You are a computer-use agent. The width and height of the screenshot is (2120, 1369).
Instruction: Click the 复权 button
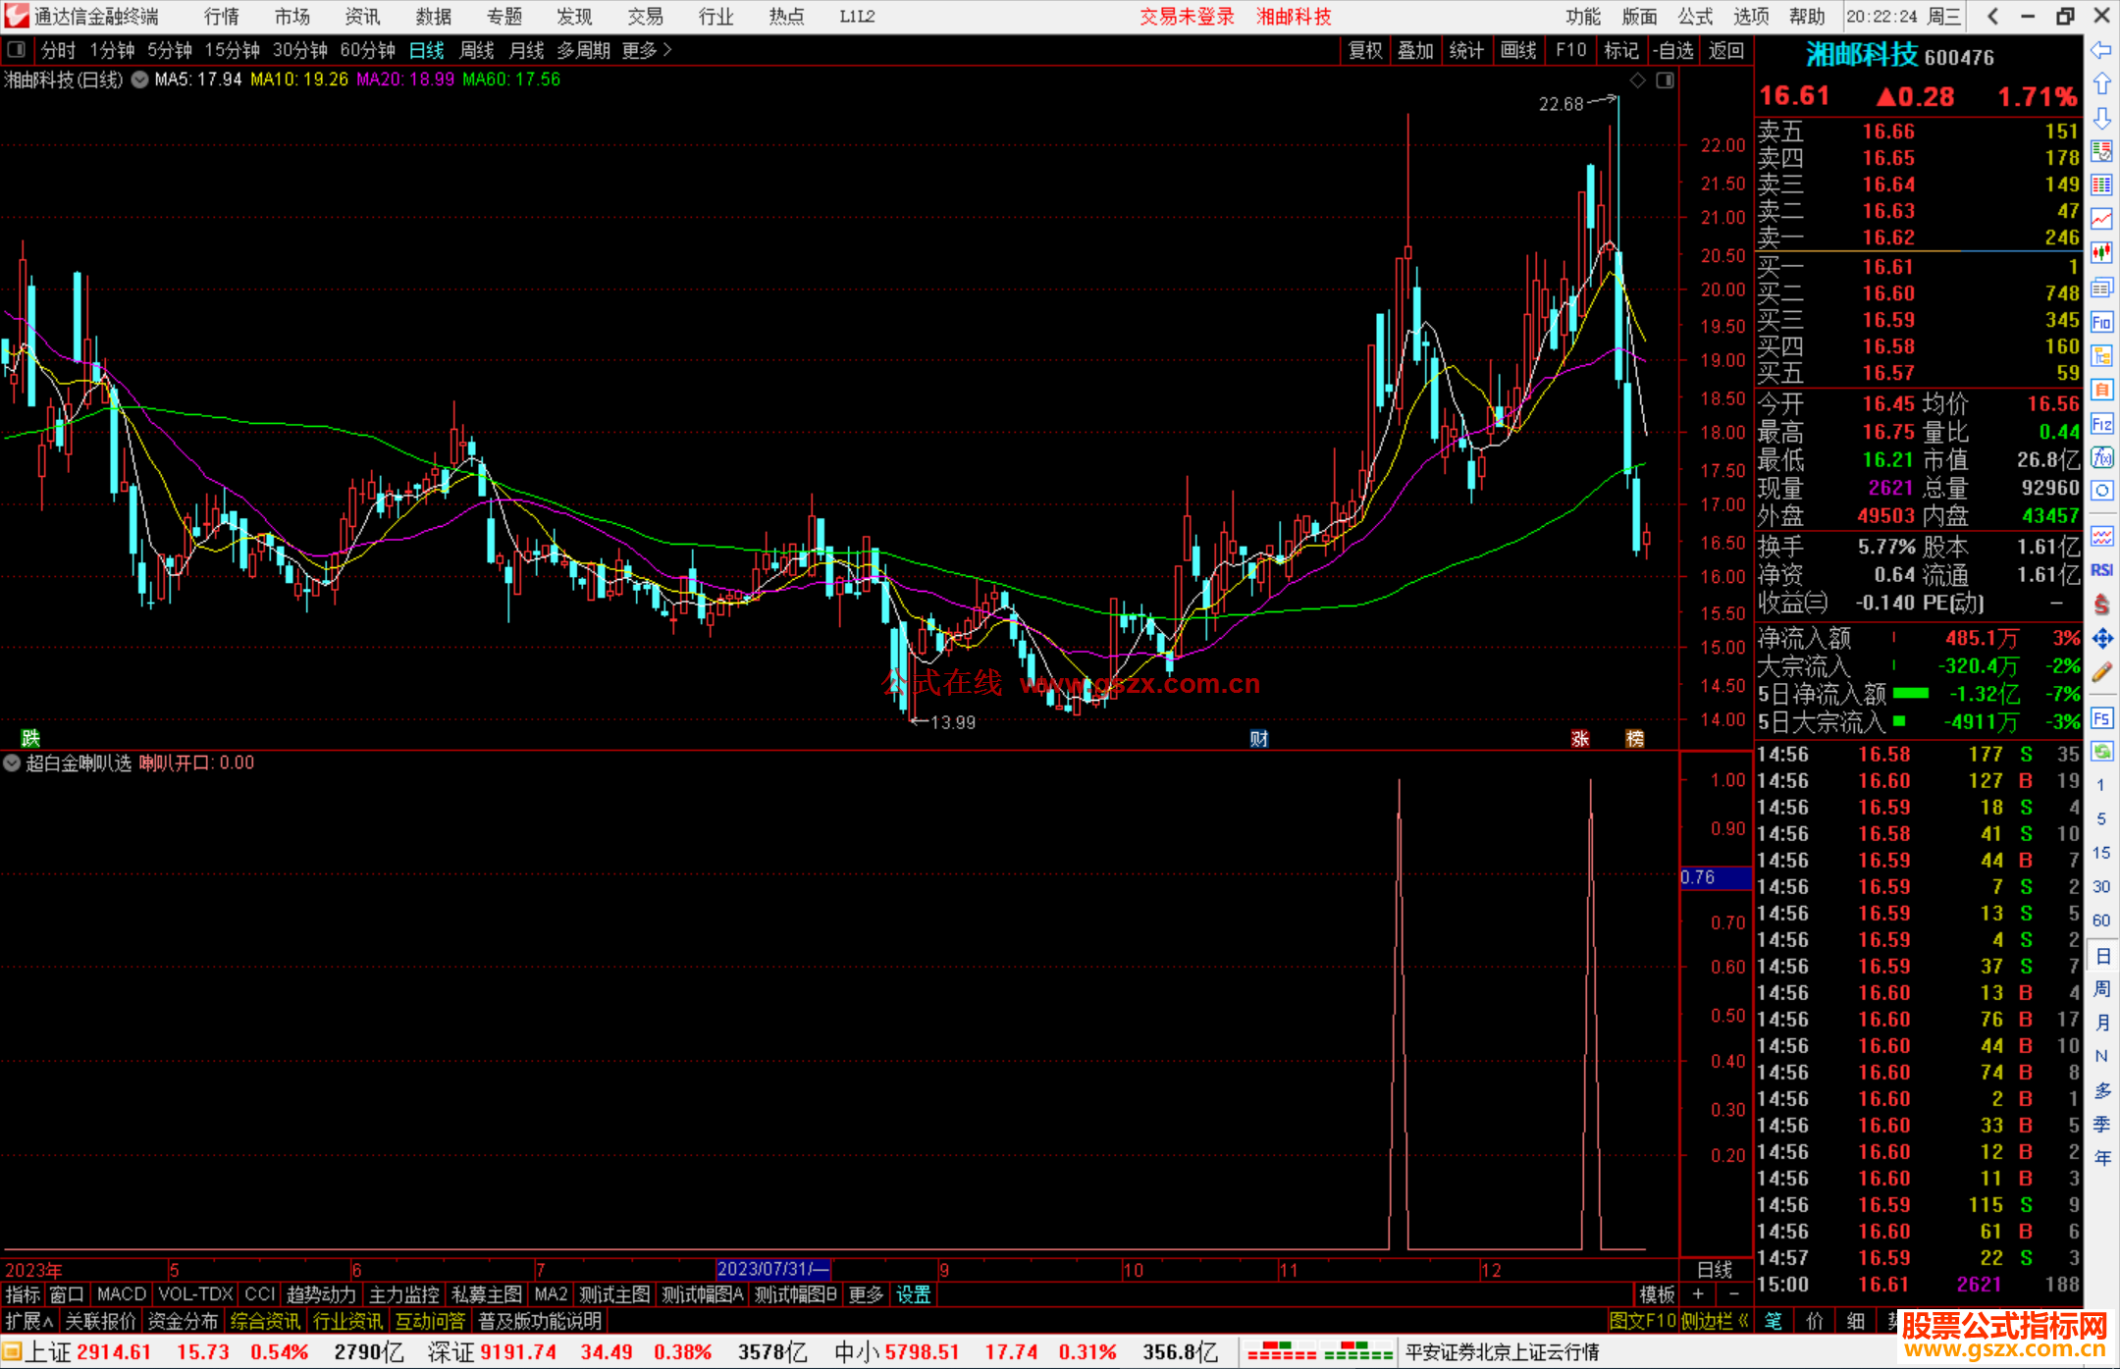click(1365, 50)
